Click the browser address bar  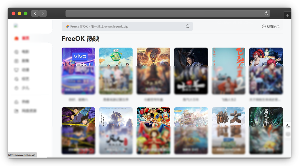[x=164, y=13]
